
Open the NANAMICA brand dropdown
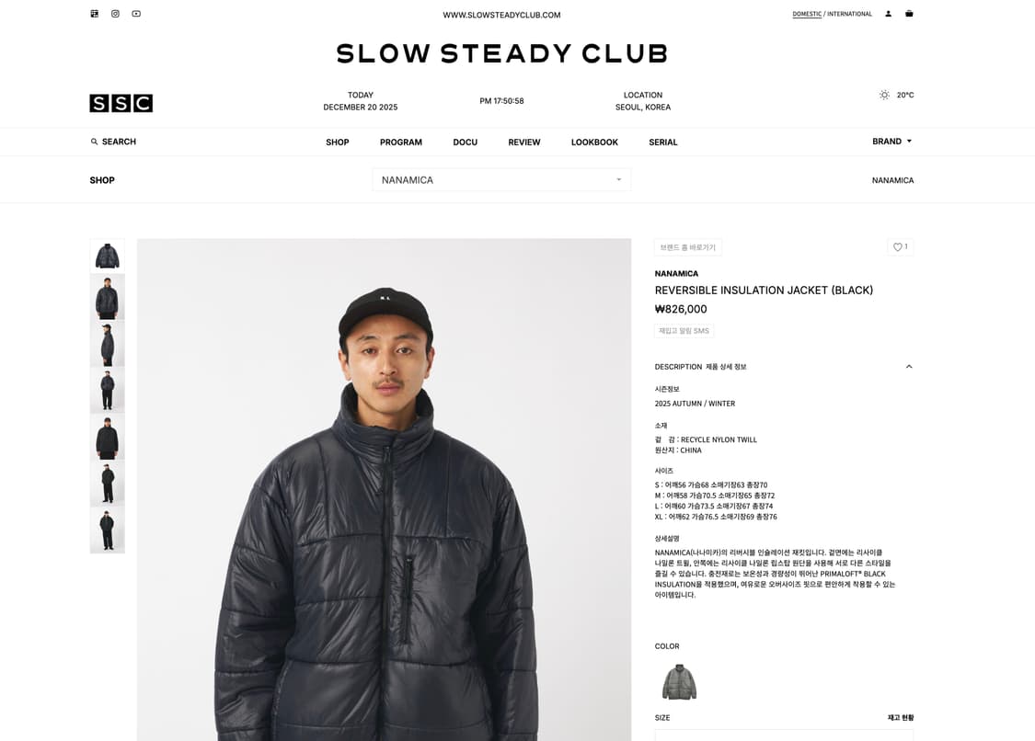(501, 180)
